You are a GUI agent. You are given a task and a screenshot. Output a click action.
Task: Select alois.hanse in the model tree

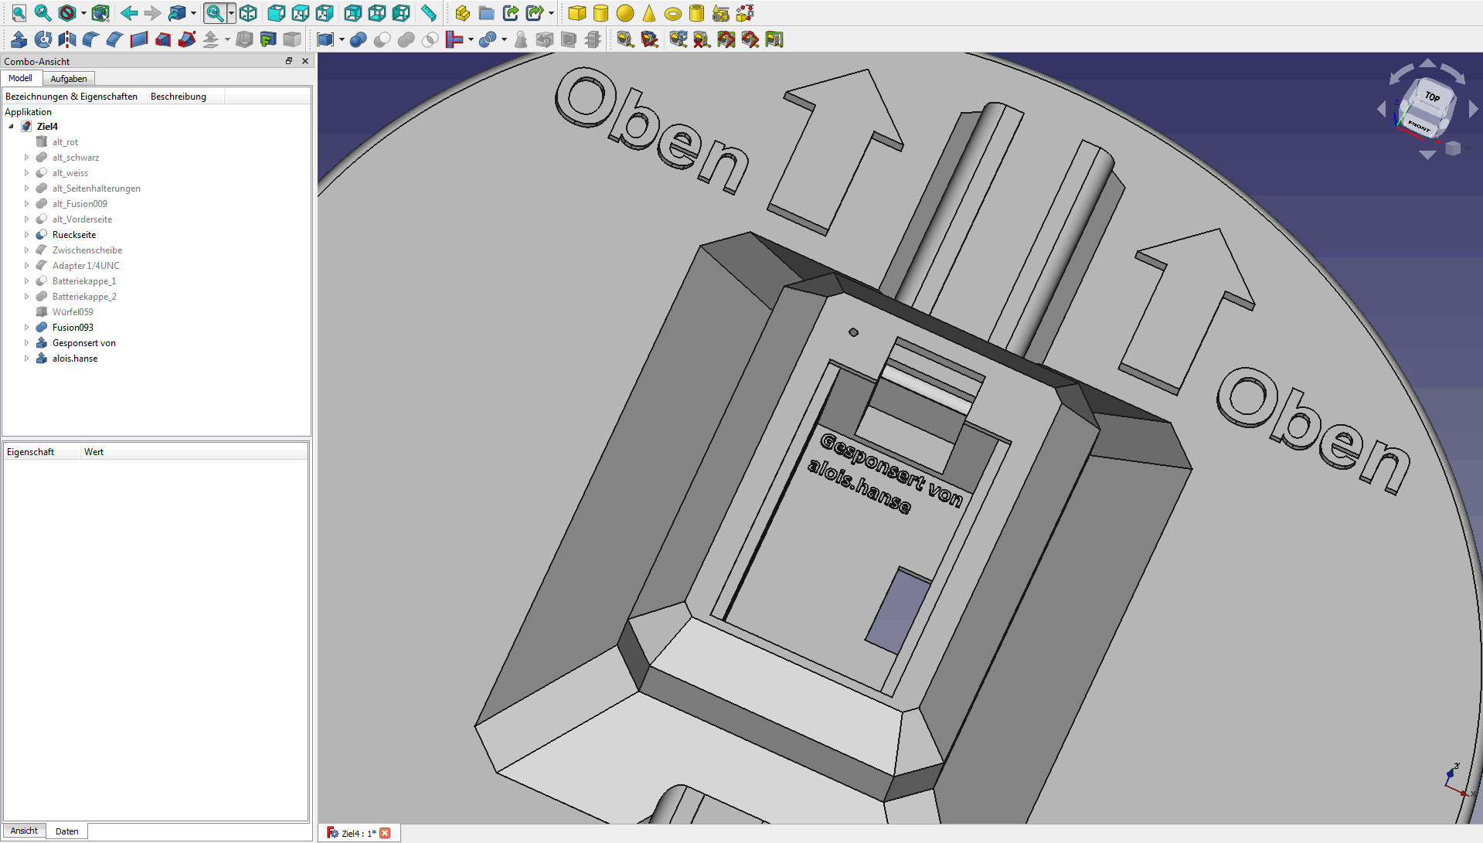point(75,359)
